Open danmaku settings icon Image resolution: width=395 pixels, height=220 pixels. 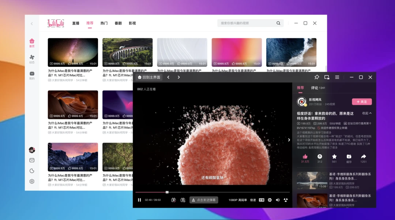point(183,200)
